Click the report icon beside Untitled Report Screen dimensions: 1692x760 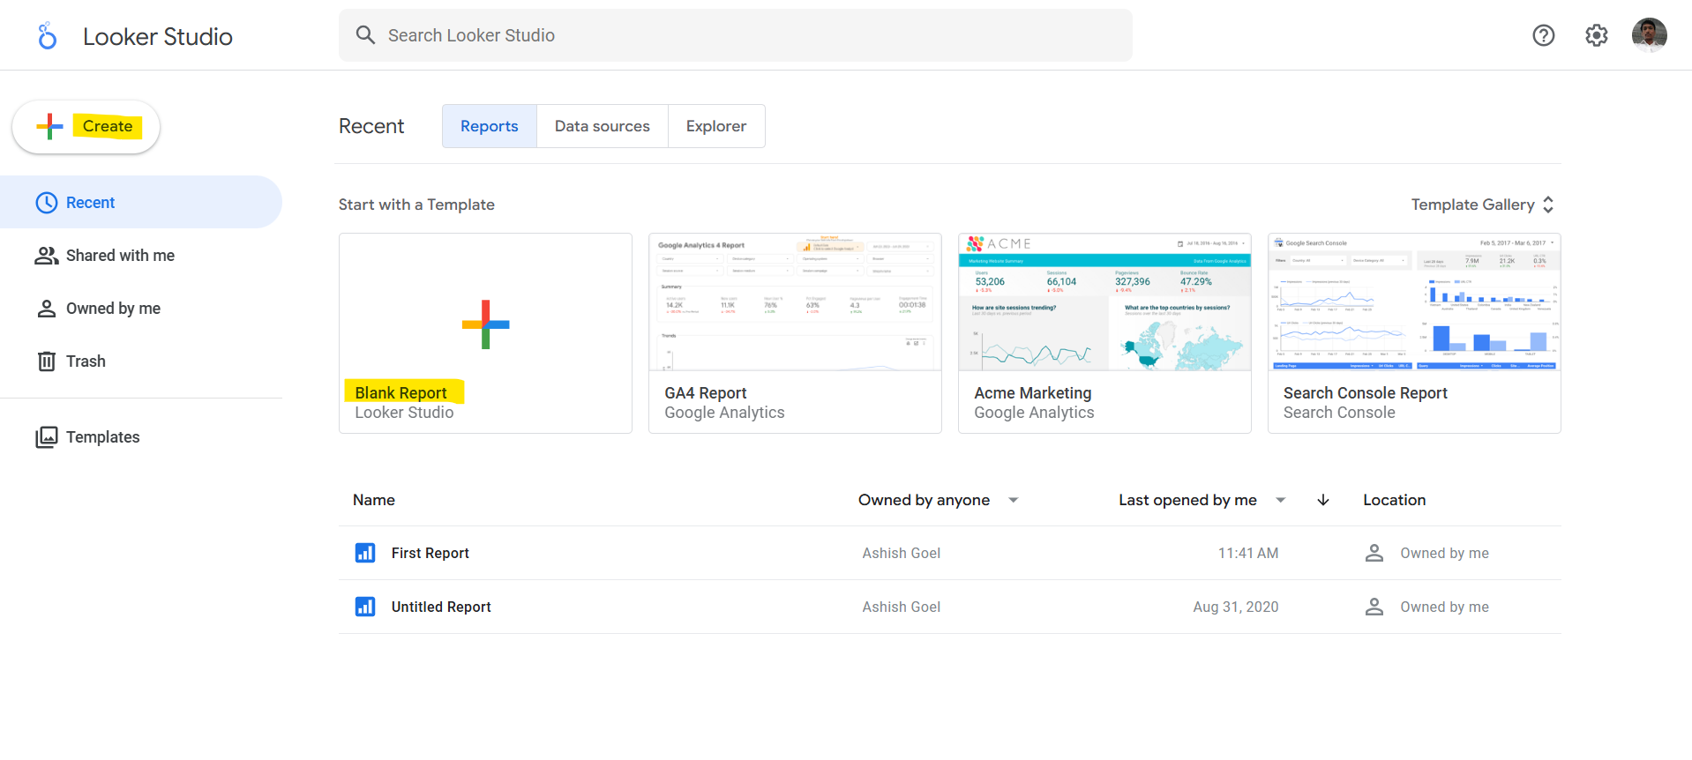pyautogui.click(x=365, y=607)
